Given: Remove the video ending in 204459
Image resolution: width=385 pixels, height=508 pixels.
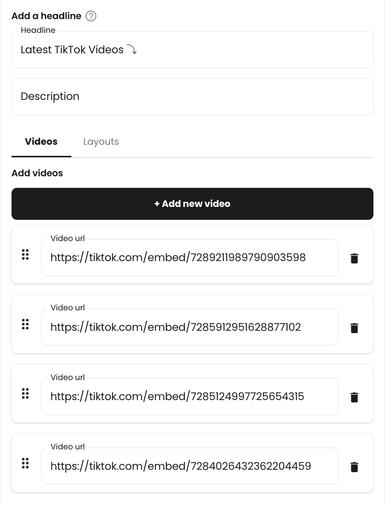Looking at the screenshot, I should pyautogui.click(x=354, y=467).
